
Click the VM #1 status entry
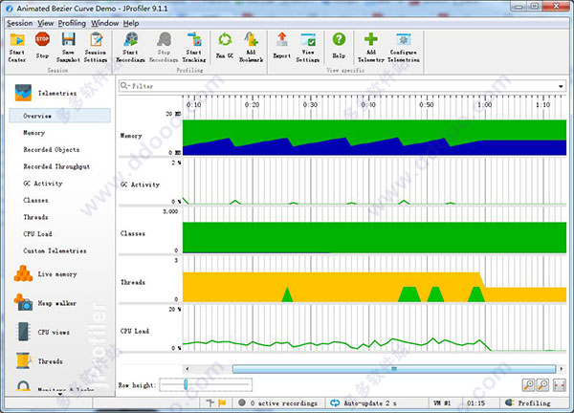pos(442,403)
